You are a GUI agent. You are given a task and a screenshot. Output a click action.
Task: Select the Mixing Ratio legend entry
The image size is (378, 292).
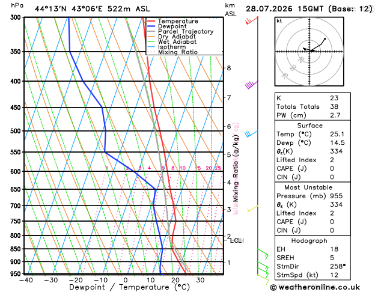[x=172, y=52]
